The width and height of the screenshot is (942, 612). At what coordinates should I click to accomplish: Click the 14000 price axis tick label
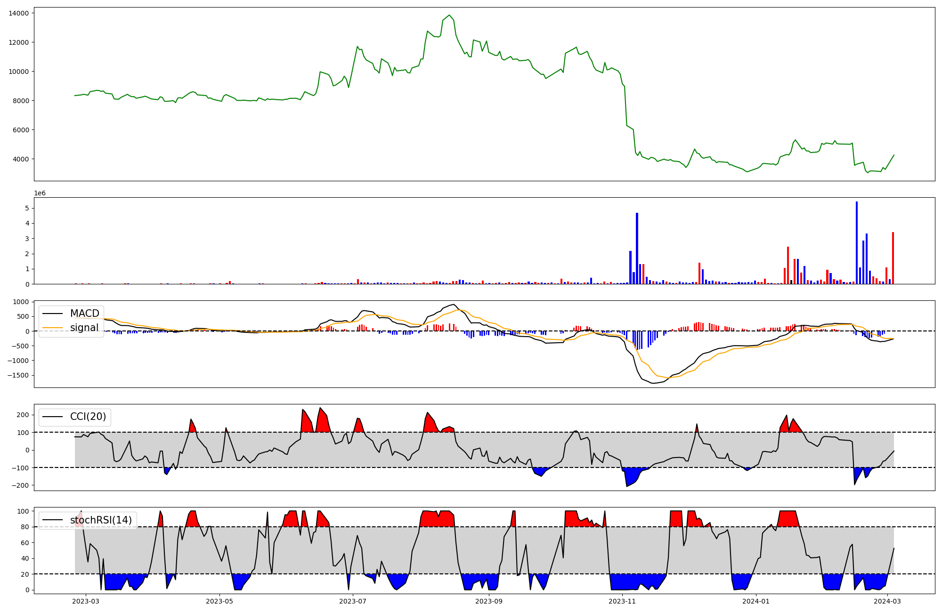coord(18,13)
